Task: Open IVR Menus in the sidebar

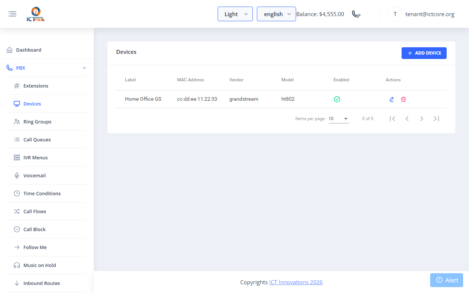Action: point(47,157)
